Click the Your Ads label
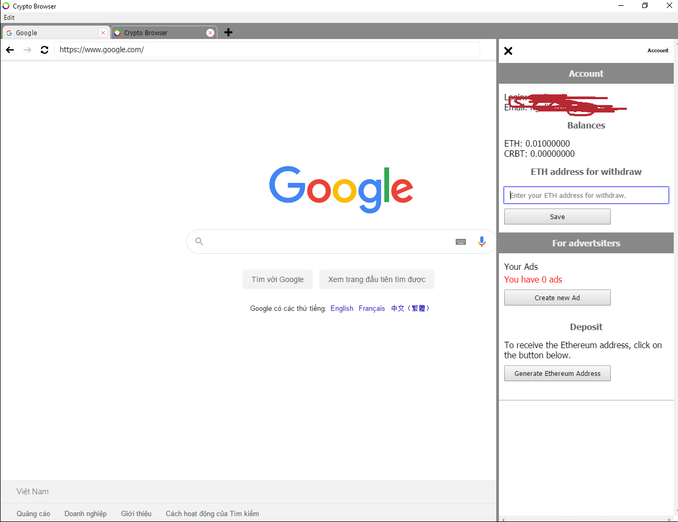The image size is (678, 522). (x=521, y=267)
